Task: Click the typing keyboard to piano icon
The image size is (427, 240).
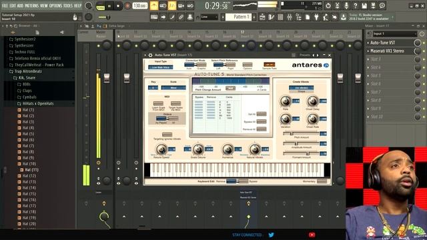Action: click(x=154, y=17)
